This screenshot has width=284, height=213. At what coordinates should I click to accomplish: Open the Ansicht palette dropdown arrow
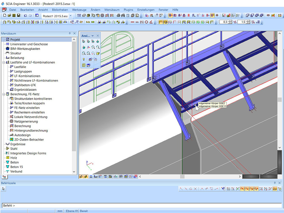pos(93,36)
